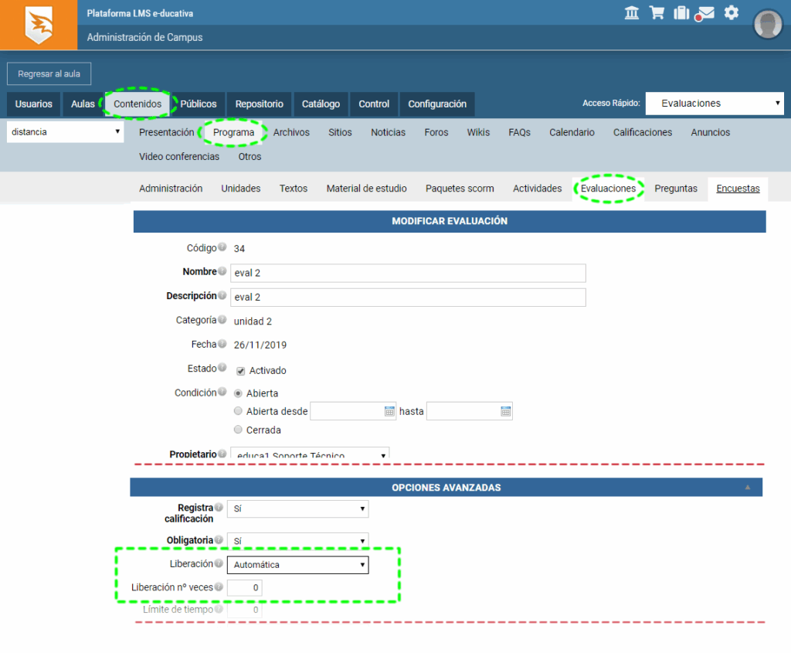Viewport: 791px width, 653px height.
Task: Open the mail envelope messages icon
Action: pyautogui.click(x=704, y=13)
